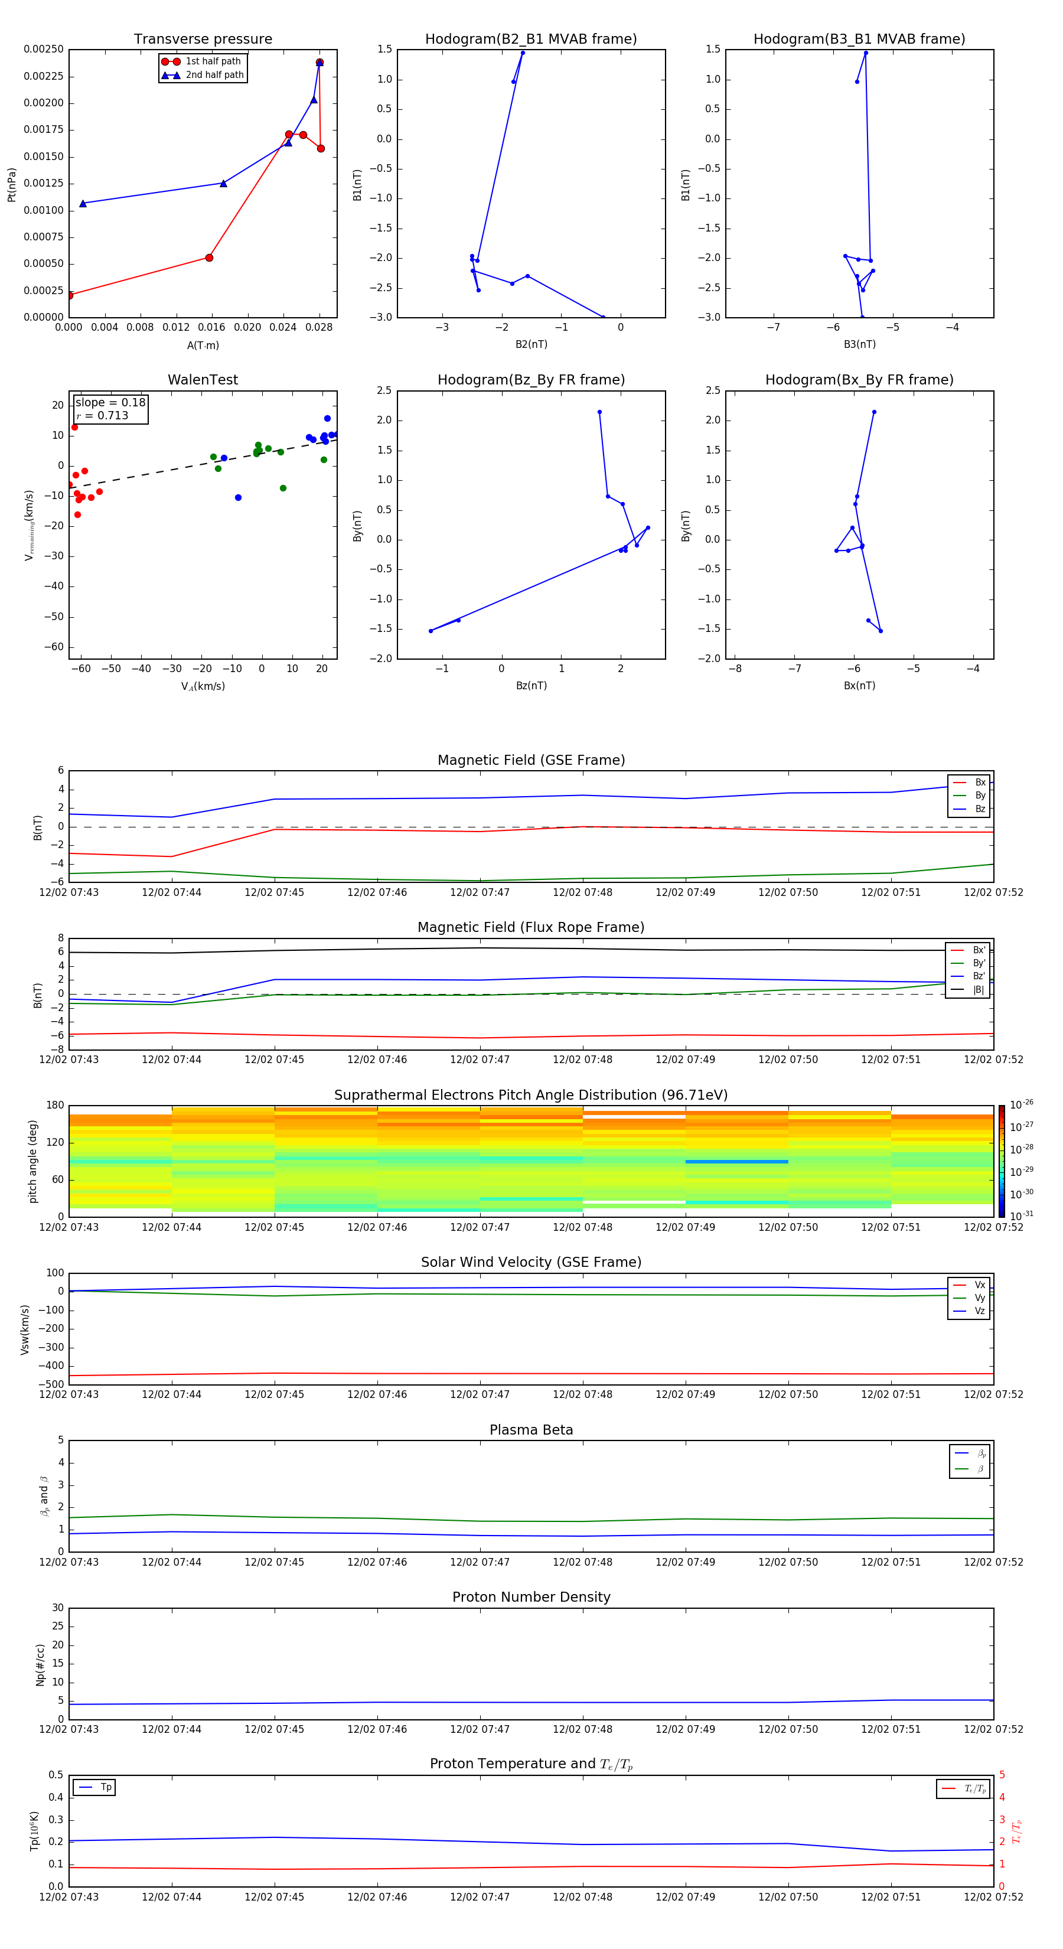The height and width of the screenshot is (1949, 1063).
Task: Click the red 'Te/Tp' right-side axis label
Action: pyautogui.click(x=1016, y=1831)
